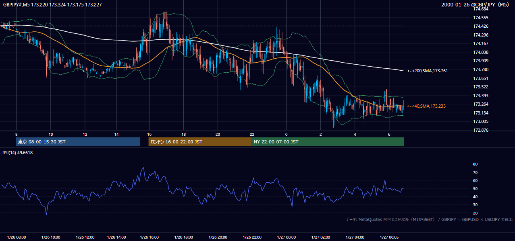
Task: Click price level 174.167 on the price scale
Action: [481, 44]
